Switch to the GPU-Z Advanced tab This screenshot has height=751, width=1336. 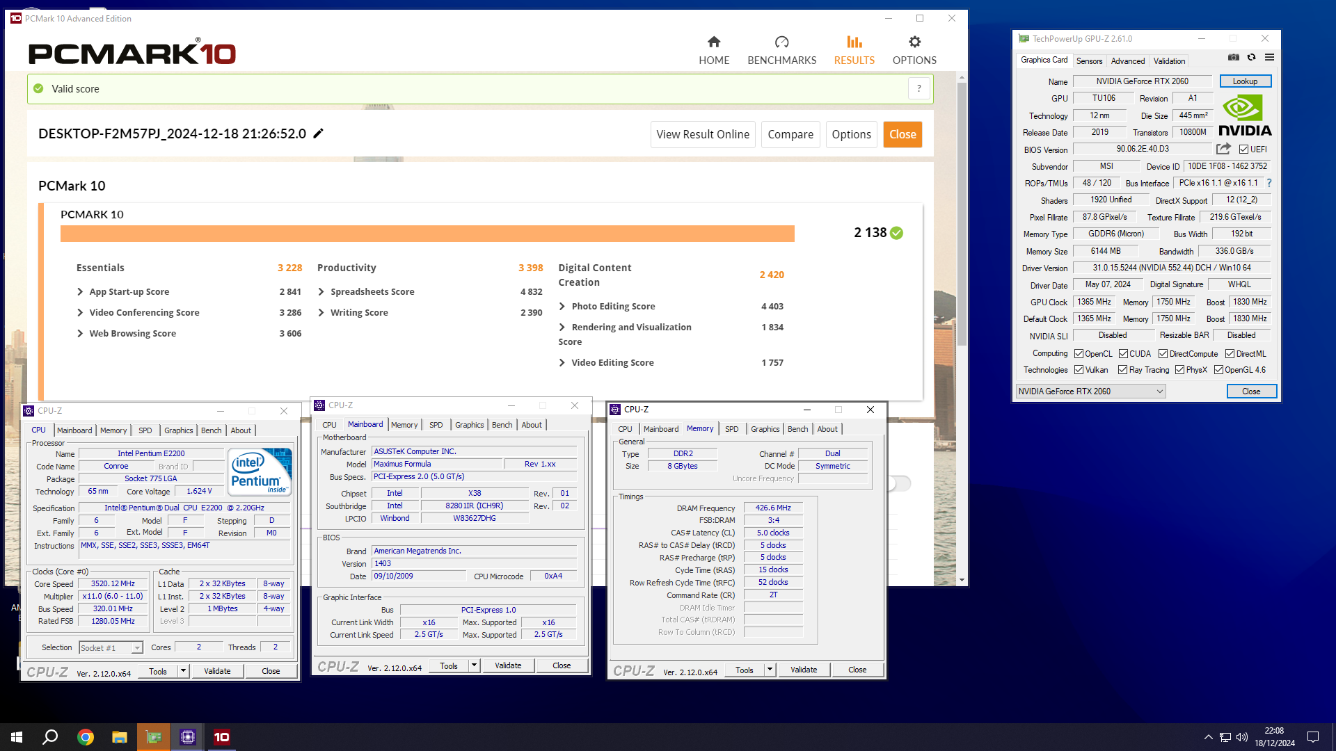(1127, 60)
